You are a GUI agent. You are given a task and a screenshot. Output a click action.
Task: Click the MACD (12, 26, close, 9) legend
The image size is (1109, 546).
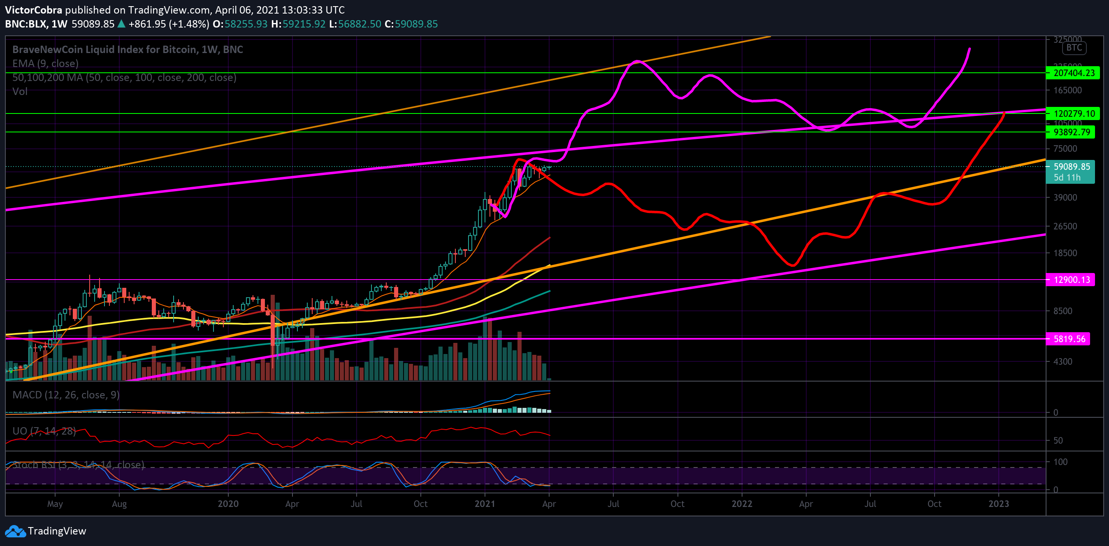[66, 395]
